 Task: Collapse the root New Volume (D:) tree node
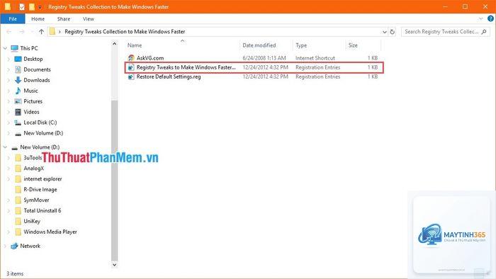click(x=5, y=147)
